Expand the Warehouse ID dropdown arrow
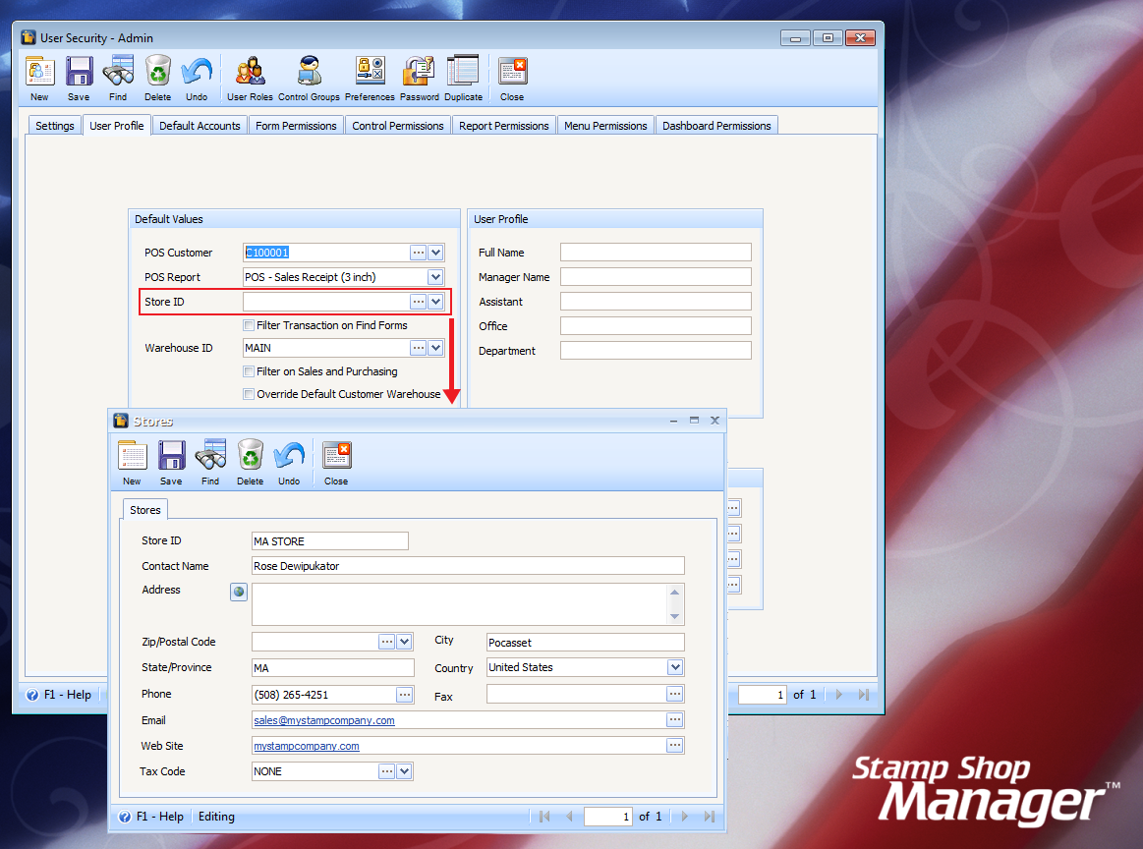The width and height of the screenshot is (1143, 849). click(436, 348)
